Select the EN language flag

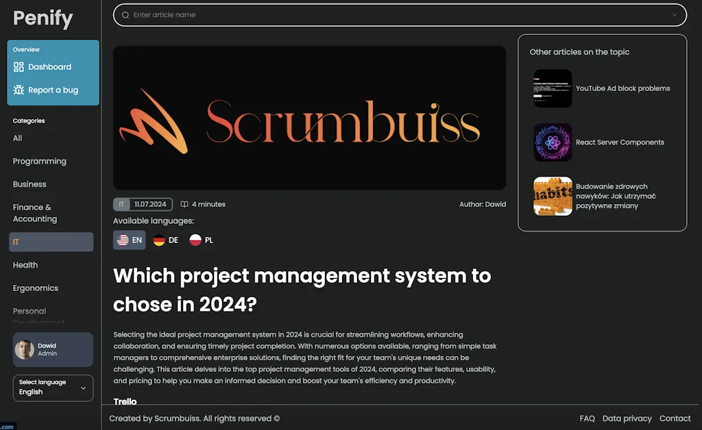tap(129, 240)
